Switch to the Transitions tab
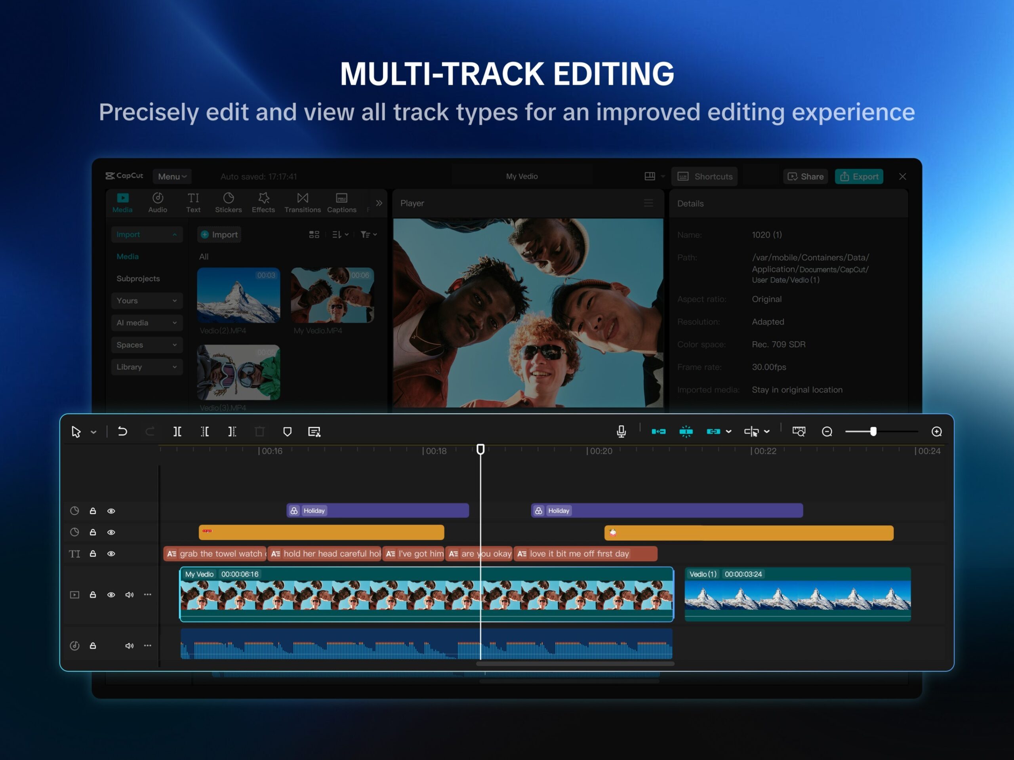This screenshot has width=1014, height=760. (x=302, y=202)
